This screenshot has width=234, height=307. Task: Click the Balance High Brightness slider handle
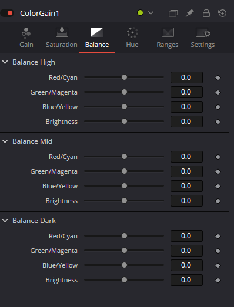pos(124,122)
